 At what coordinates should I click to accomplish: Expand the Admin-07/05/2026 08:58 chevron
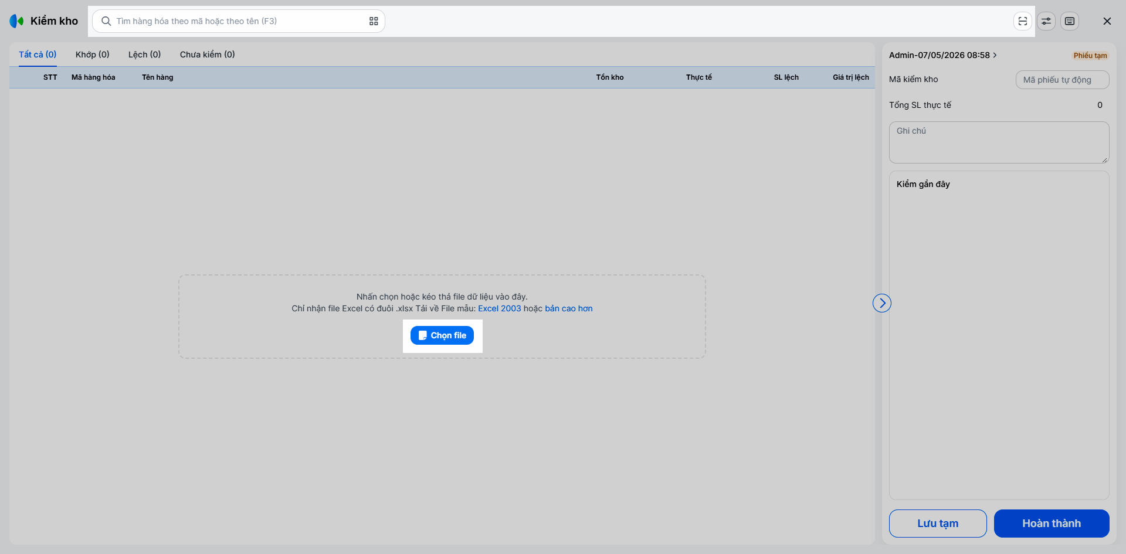point(995,55)
